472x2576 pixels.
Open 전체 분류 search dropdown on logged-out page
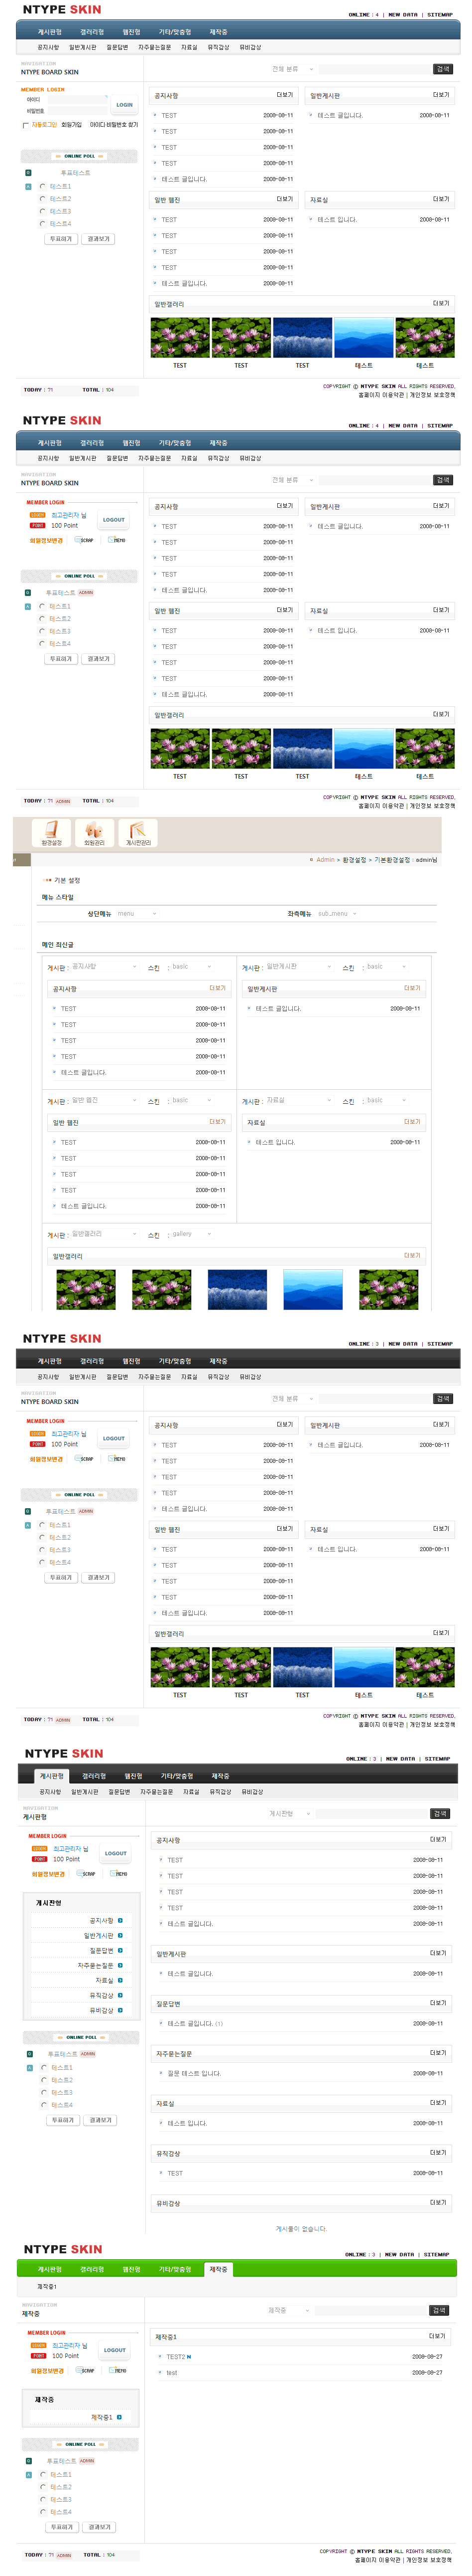pyautogui.click(x=292, y=69)
